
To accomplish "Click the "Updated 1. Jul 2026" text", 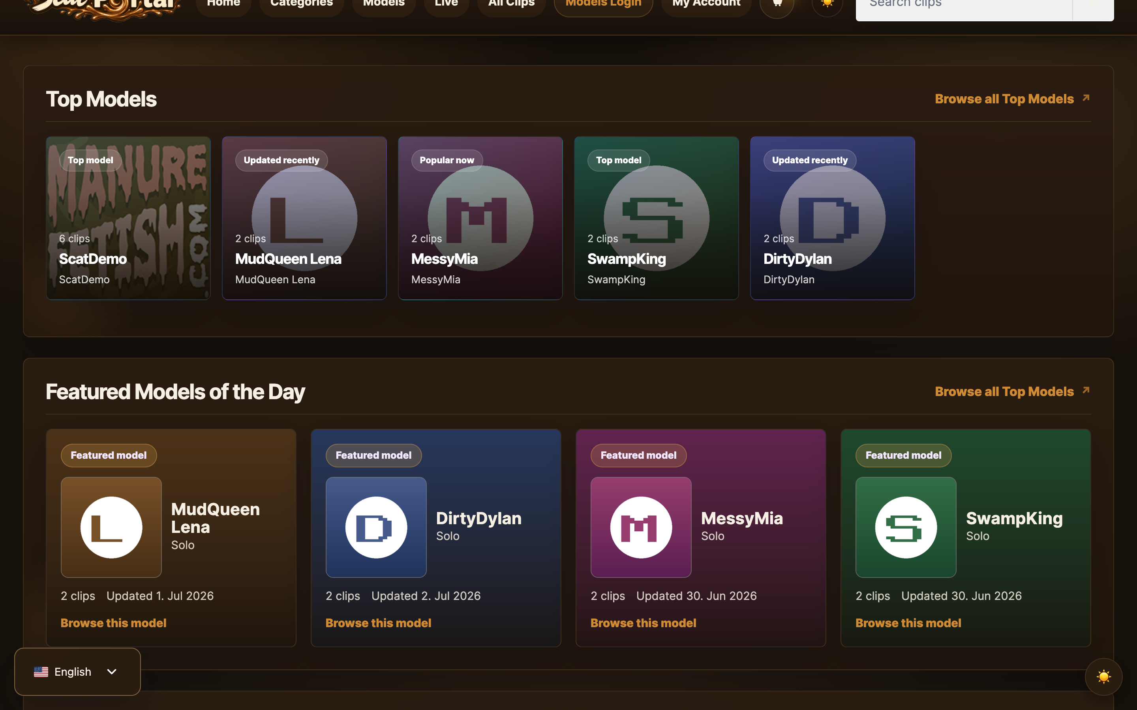I will click(x=160, y=596).
